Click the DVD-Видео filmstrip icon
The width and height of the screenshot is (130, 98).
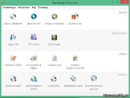(x=54, y=37)
